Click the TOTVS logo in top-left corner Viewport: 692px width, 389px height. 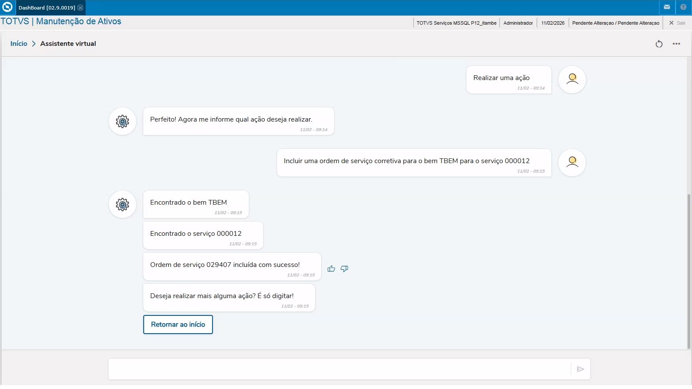click(x=7, y=7)
